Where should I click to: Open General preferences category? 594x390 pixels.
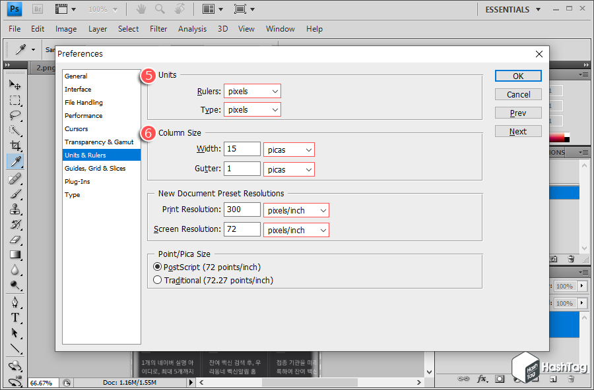tap(102, 76)
